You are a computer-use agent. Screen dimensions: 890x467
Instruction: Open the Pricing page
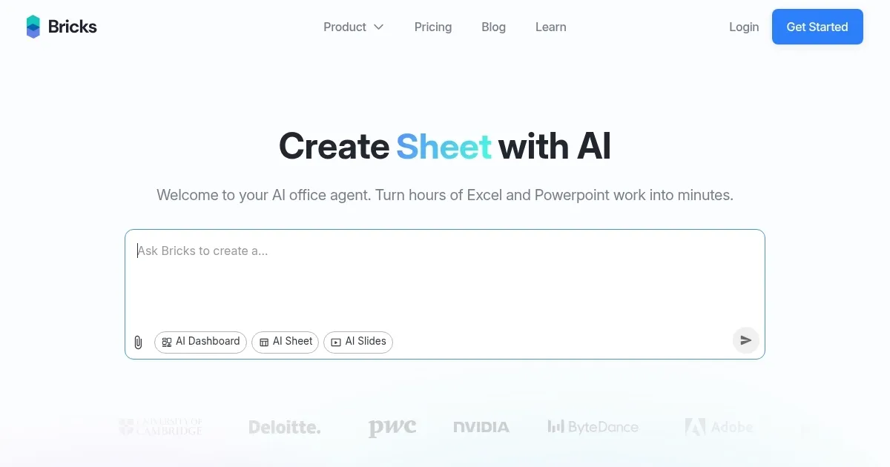(433, 27)
